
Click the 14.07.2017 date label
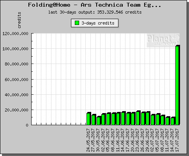point(172,140)
